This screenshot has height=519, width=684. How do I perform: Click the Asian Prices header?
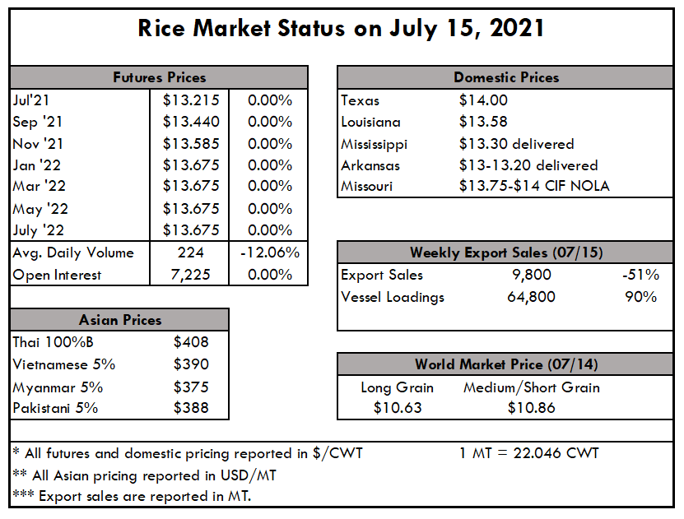(120, 320)
